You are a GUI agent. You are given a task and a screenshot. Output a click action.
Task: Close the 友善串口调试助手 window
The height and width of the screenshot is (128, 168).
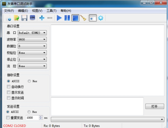161,3
